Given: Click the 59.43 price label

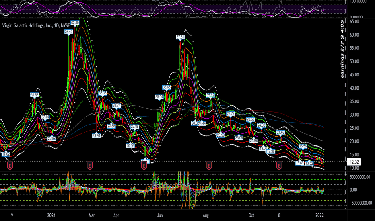Looking at the screenshot, I should [69, 31].
